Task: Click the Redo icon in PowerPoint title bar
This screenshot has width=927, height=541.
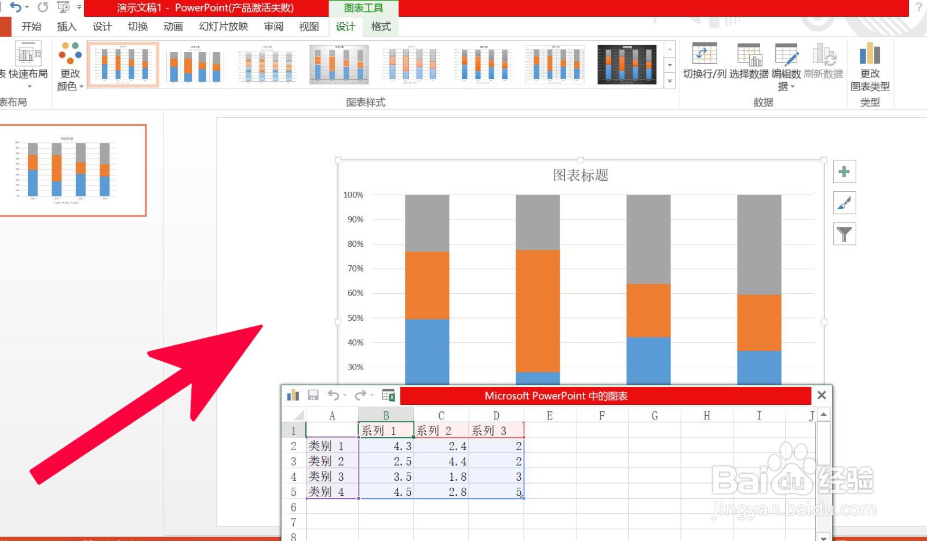Action: point(43,7)
